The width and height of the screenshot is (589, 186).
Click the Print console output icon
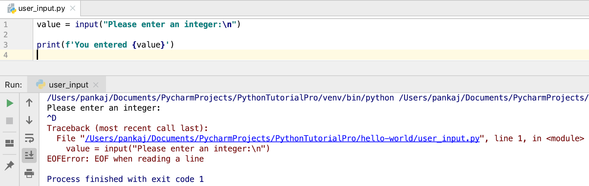pyautogui.click(x=29, y=173)
